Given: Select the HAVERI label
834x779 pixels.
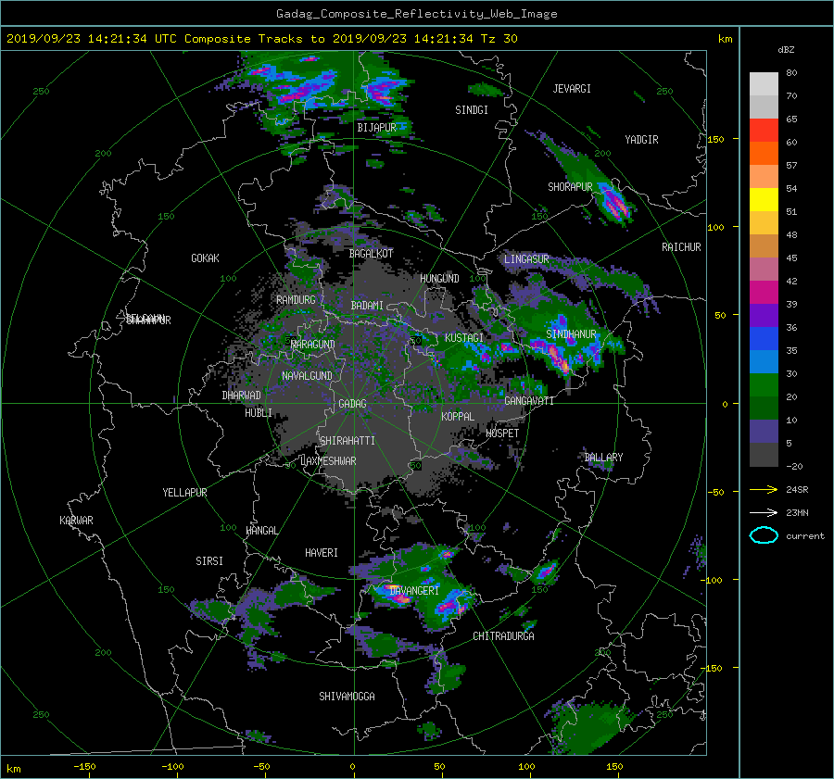Looking at the screenshot, I should click(x=322, y=553).
